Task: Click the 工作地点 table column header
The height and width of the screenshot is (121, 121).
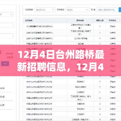Action: (112, 20)
